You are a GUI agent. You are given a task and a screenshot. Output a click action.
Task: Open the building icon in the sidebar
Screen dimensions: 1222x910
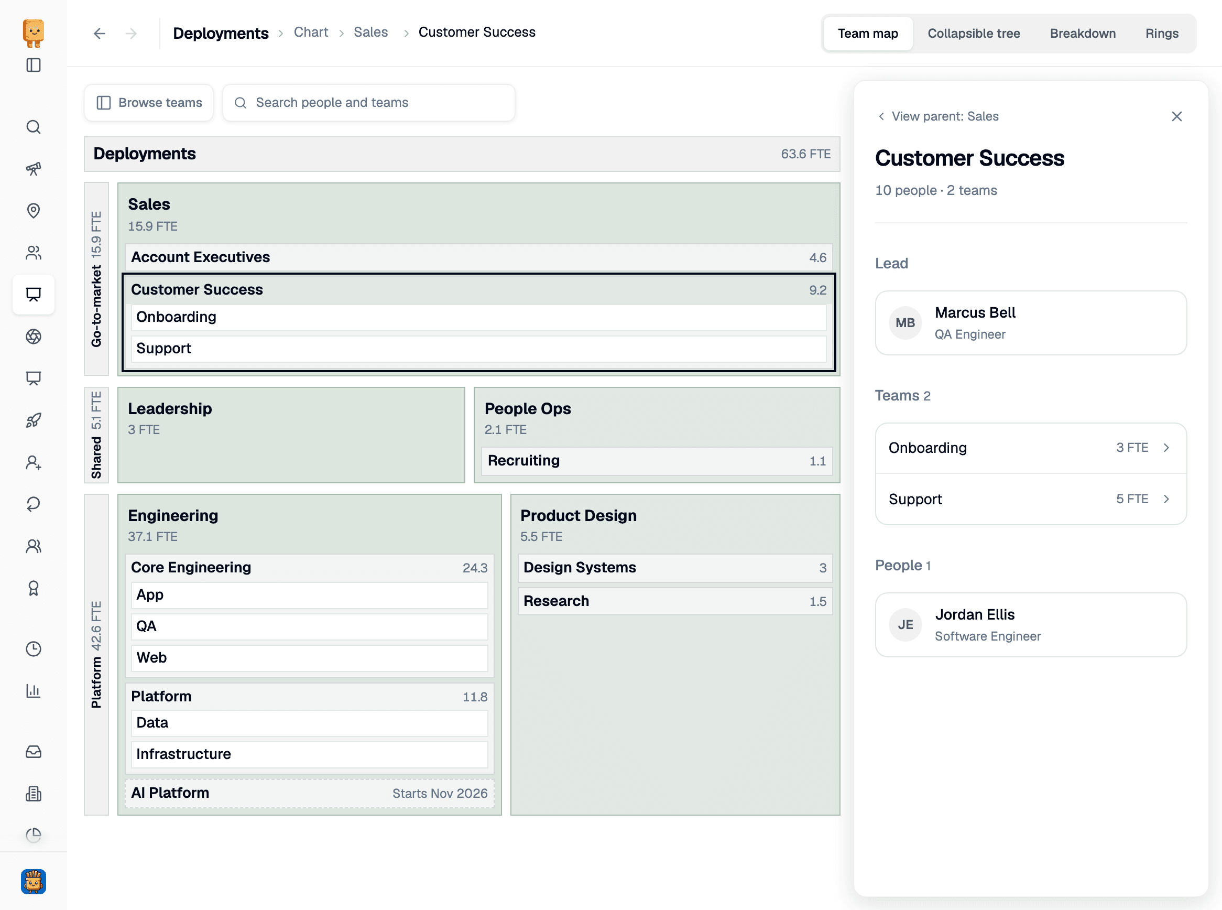point(34,794)
